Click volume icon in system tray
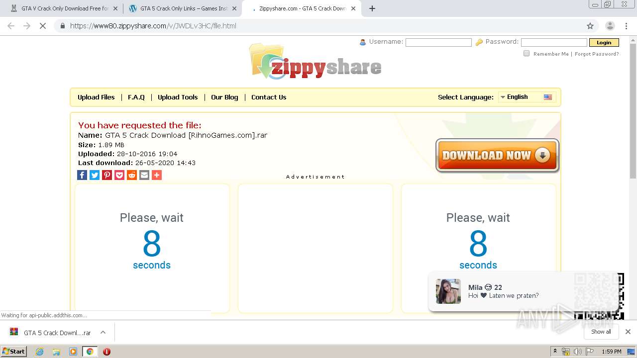Screen dimensions: 637x358 point(577,352)
